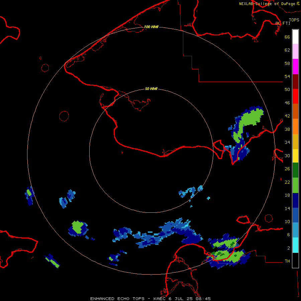The image size is (301, 301).
Task: Click the "100 NMI" range ring label
Action: pyautogui.click(x=151, y=27)
